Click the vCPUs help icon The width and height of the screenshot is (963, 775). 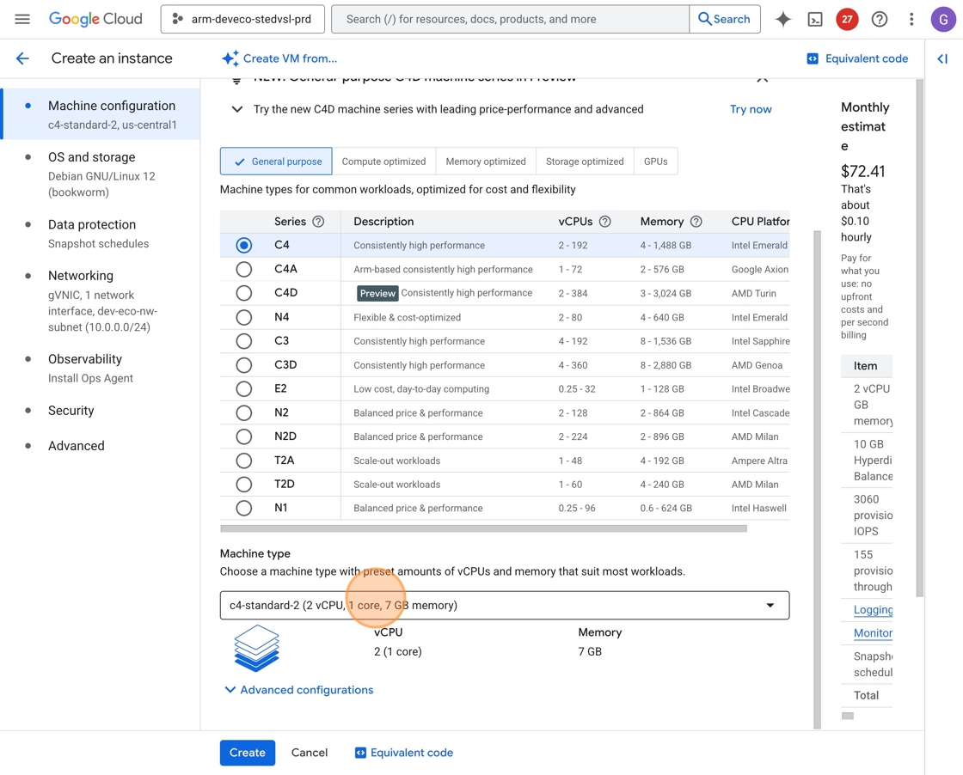click(605, 222)
